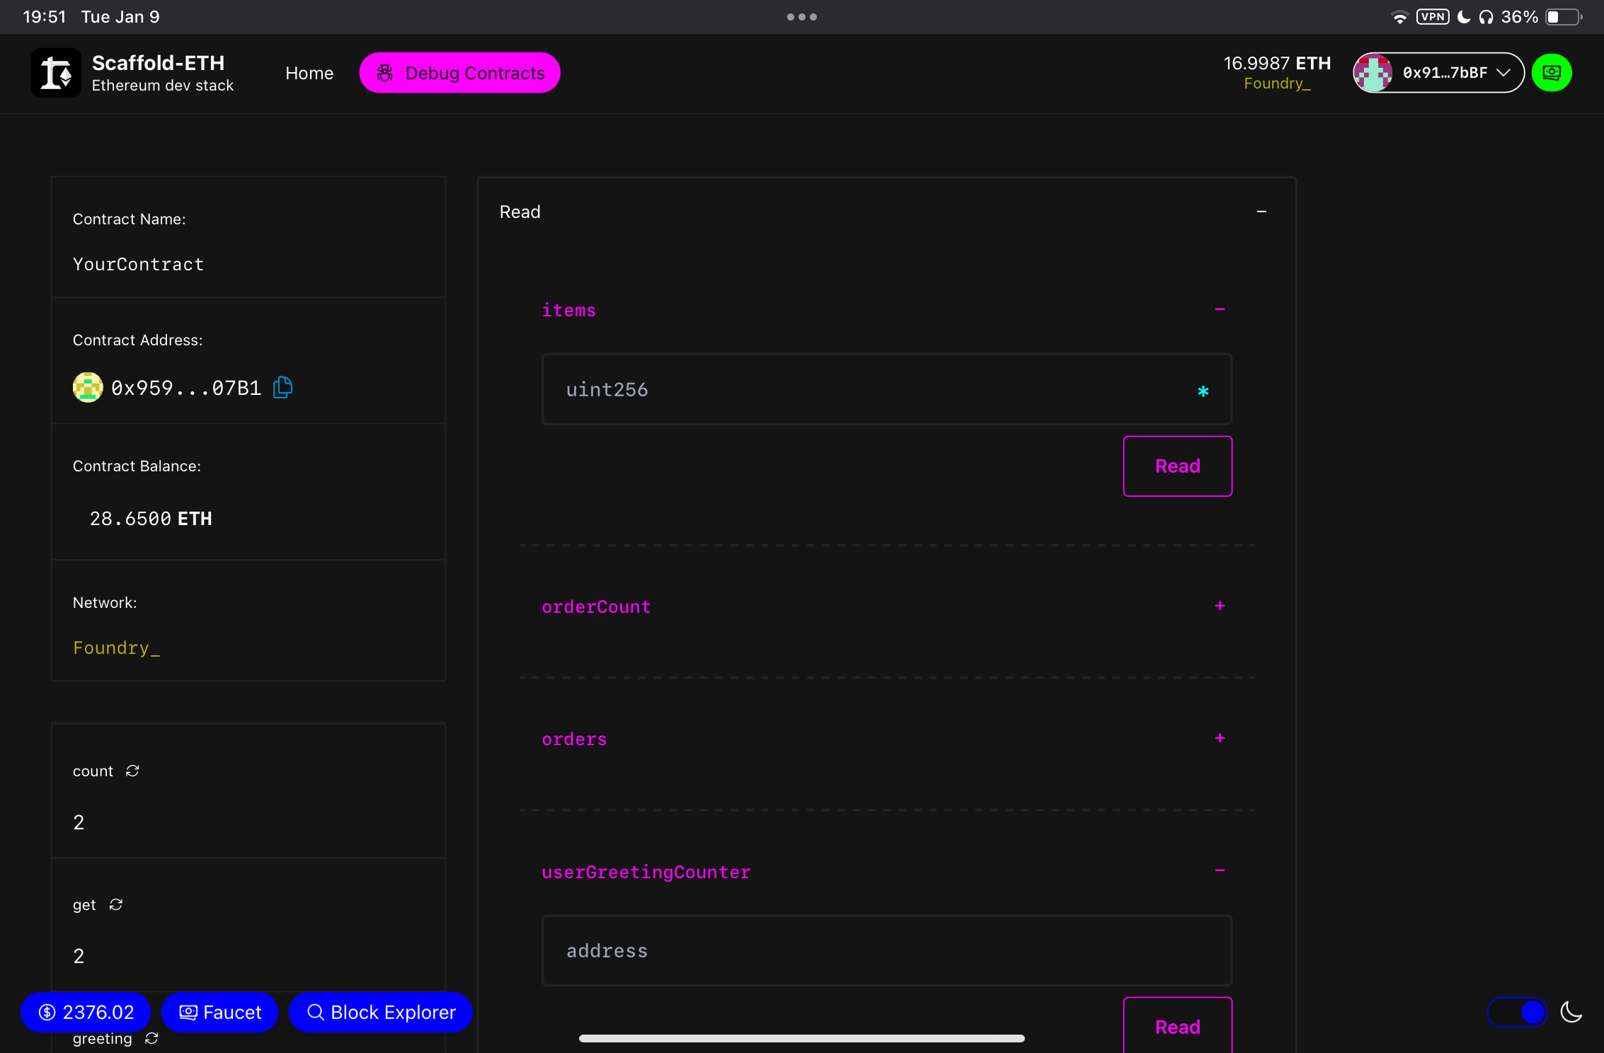Click the asterisk multiply-by-1e18 icon

[x=1203, y=391]
